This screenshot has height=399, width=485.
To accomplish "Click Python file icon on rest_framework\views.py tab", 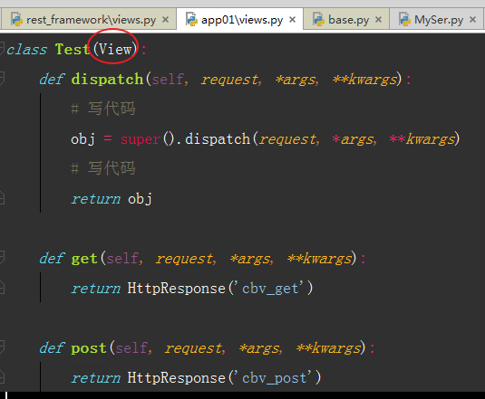I will click(16, 19).
